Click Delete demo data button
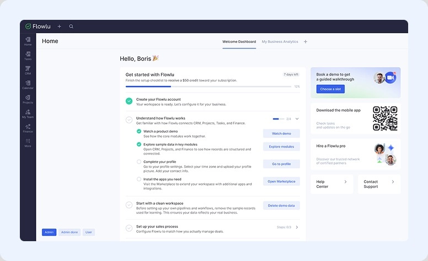 [281, 206]
